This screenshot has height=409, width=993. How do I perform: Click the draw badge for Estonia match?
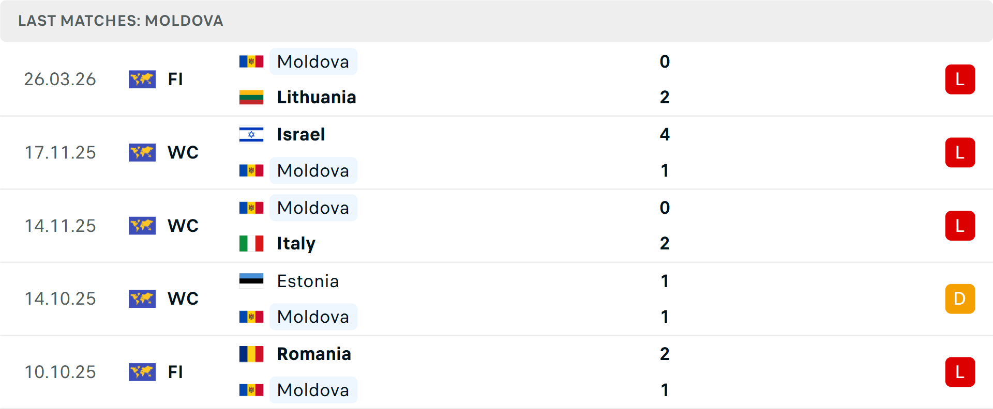[960, 298]
